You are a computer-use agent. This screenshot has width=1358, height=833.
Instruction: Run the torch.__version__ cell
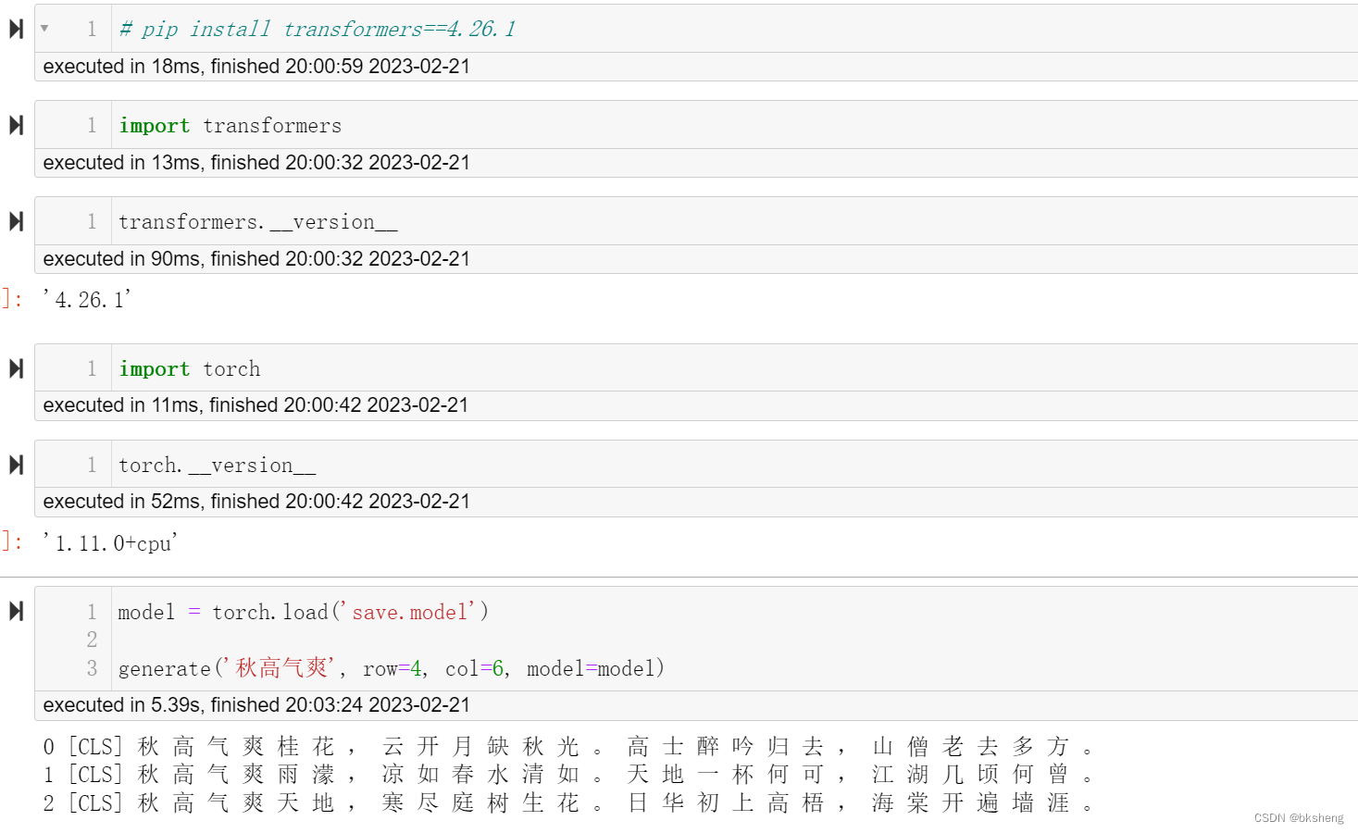tap(15, 464)
